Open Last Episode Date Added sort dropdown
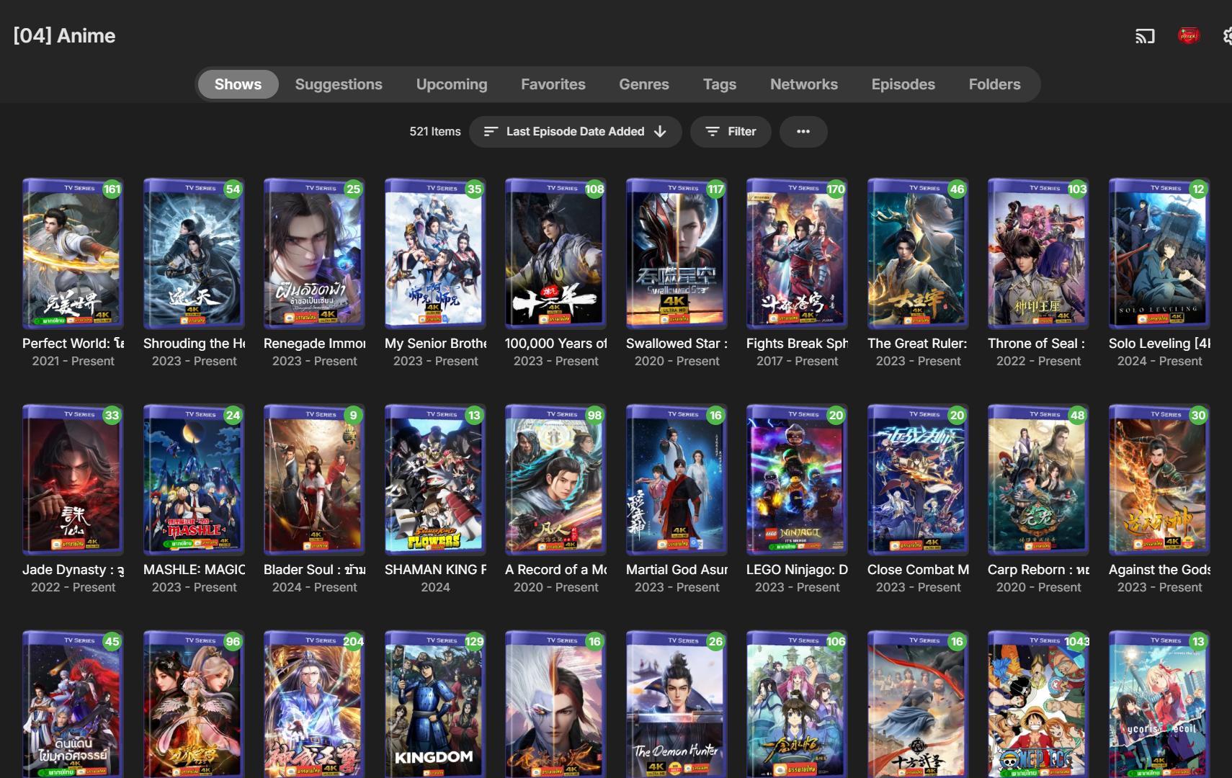 pos(575,132)
